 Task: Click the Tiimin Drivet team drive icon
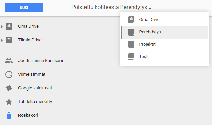tap(9, 40)
